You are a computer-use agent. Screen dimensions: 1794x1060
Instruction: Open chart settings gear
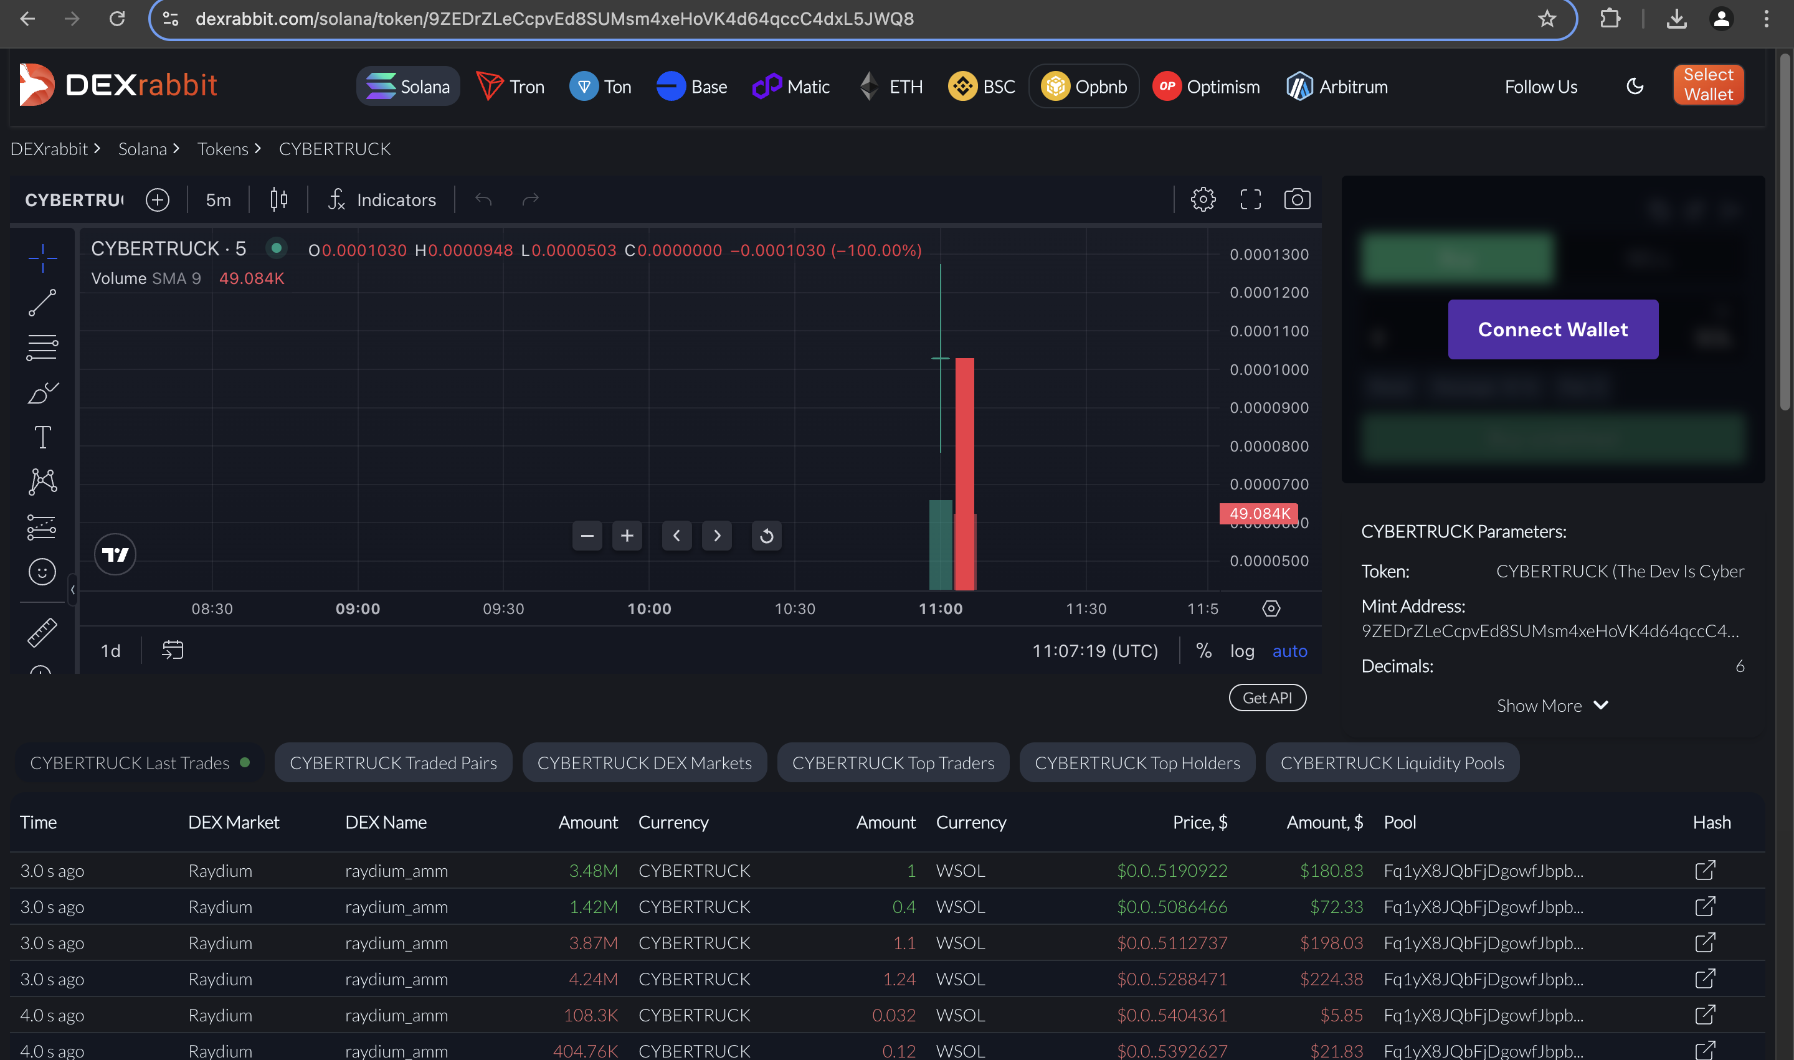1203,199
